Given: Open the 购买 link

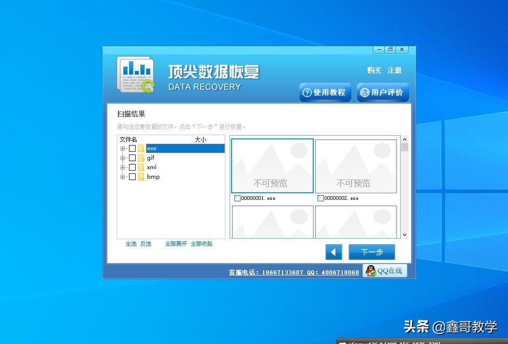Looking at the screenshot, I should pyautogui.click(x=374, y=70).
